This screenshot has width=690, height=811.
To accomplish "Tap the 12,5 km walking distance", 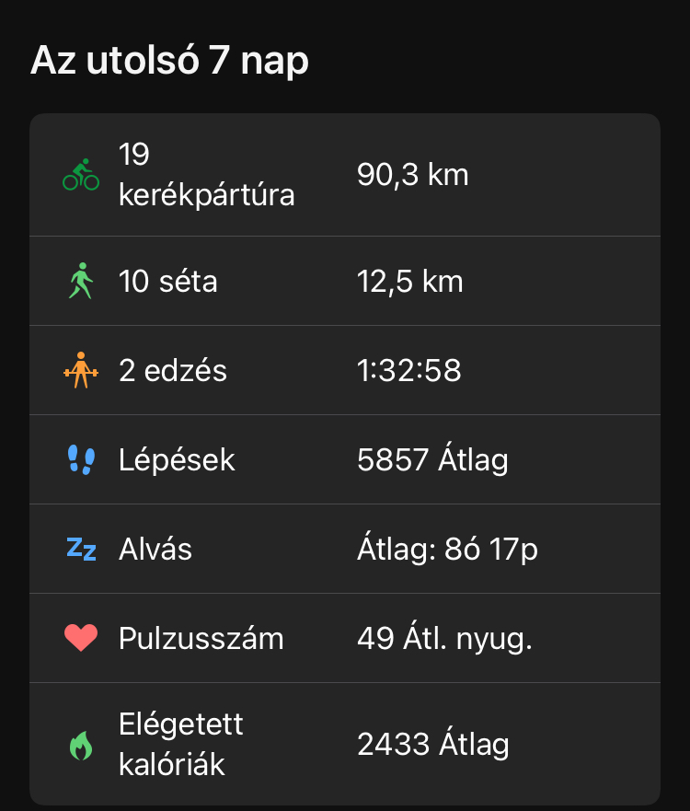I will (x=409, y=281).
